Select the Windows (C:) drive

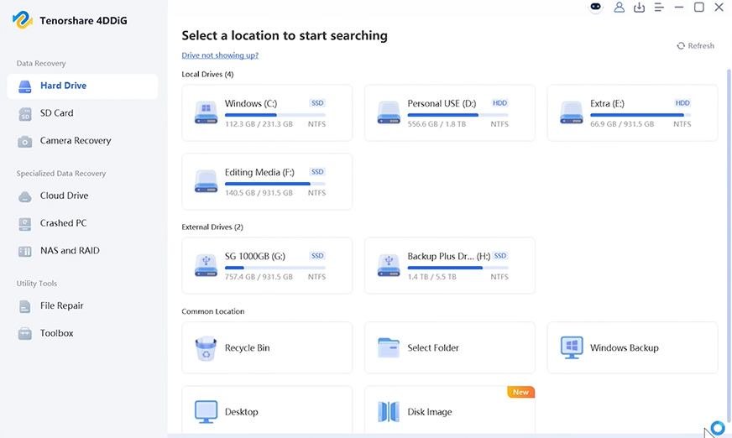click(267, 113)
